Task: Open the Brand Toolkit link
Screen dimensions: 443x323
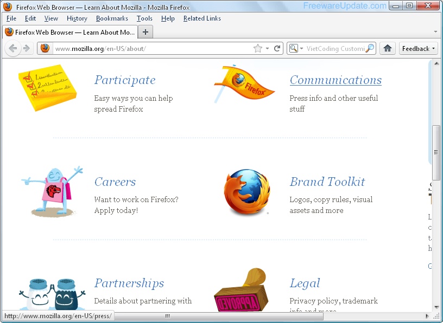Action: (327, 182)
